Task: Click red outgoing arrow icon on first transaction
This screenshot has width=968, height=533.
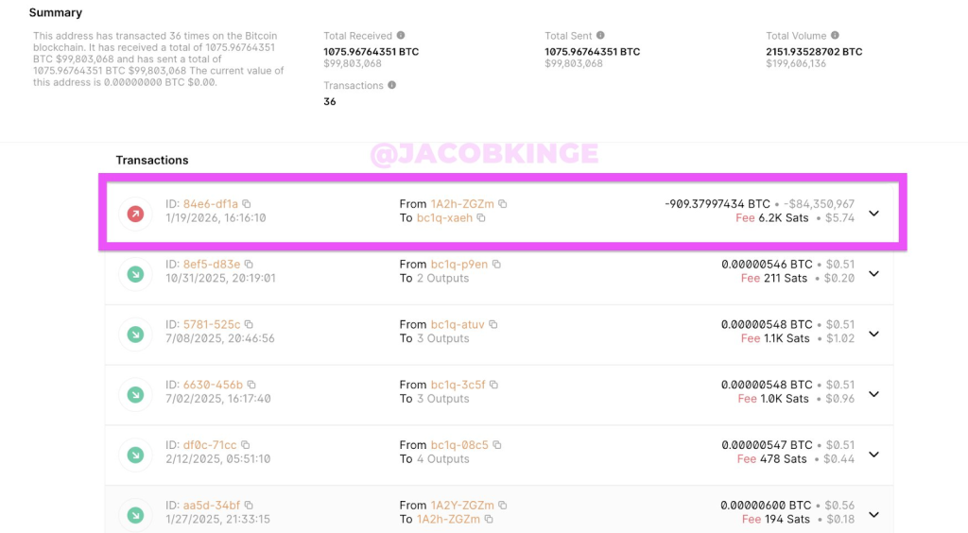Action: (136, 215)
